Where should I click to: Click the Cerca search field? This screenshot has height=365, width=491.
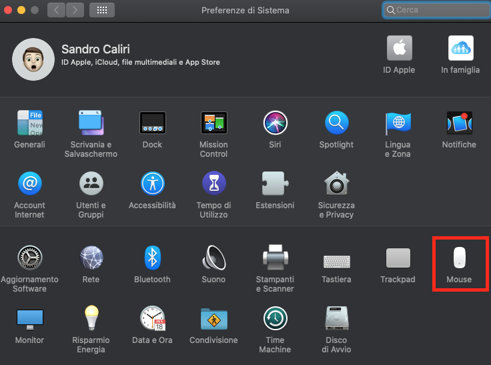436,10
